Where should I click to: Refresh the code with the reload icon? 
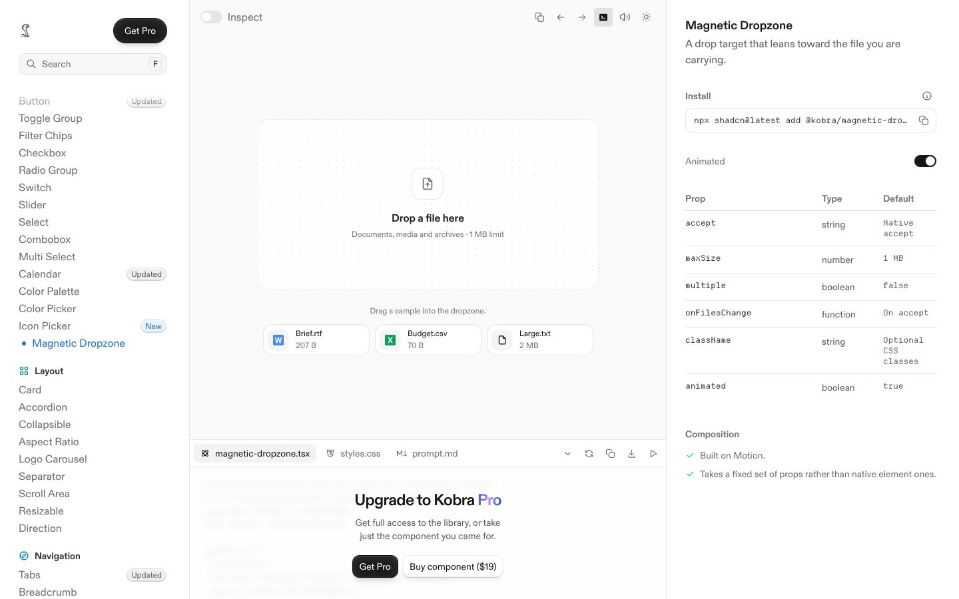point(589,454)
